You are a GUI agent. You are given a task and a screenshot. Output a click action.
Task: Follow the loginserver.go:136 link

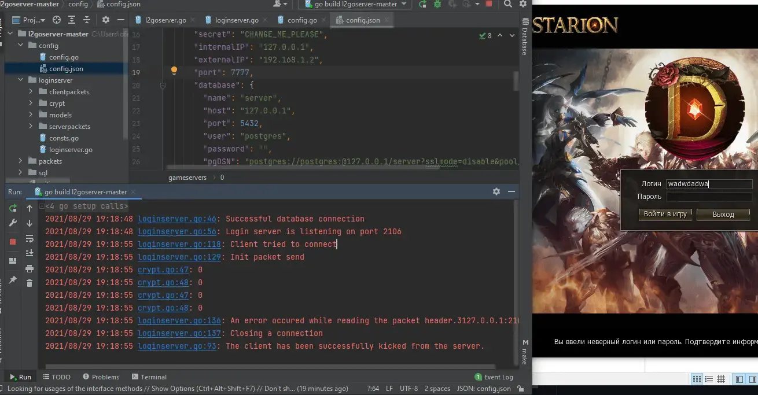click(x=179, y=320)
